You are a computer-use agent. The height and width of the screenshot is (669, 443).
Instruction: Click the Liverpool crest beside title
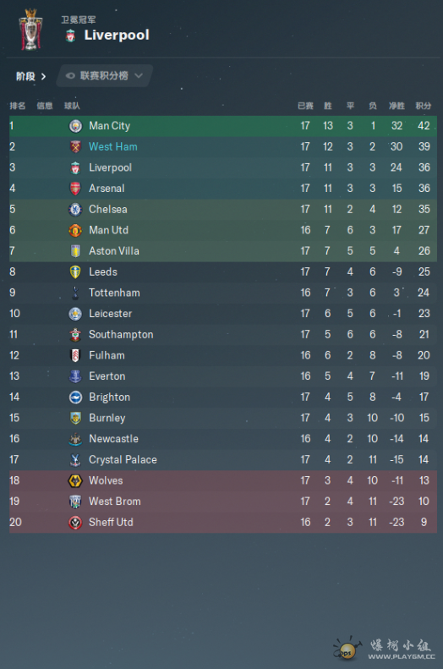coord(71,36)
